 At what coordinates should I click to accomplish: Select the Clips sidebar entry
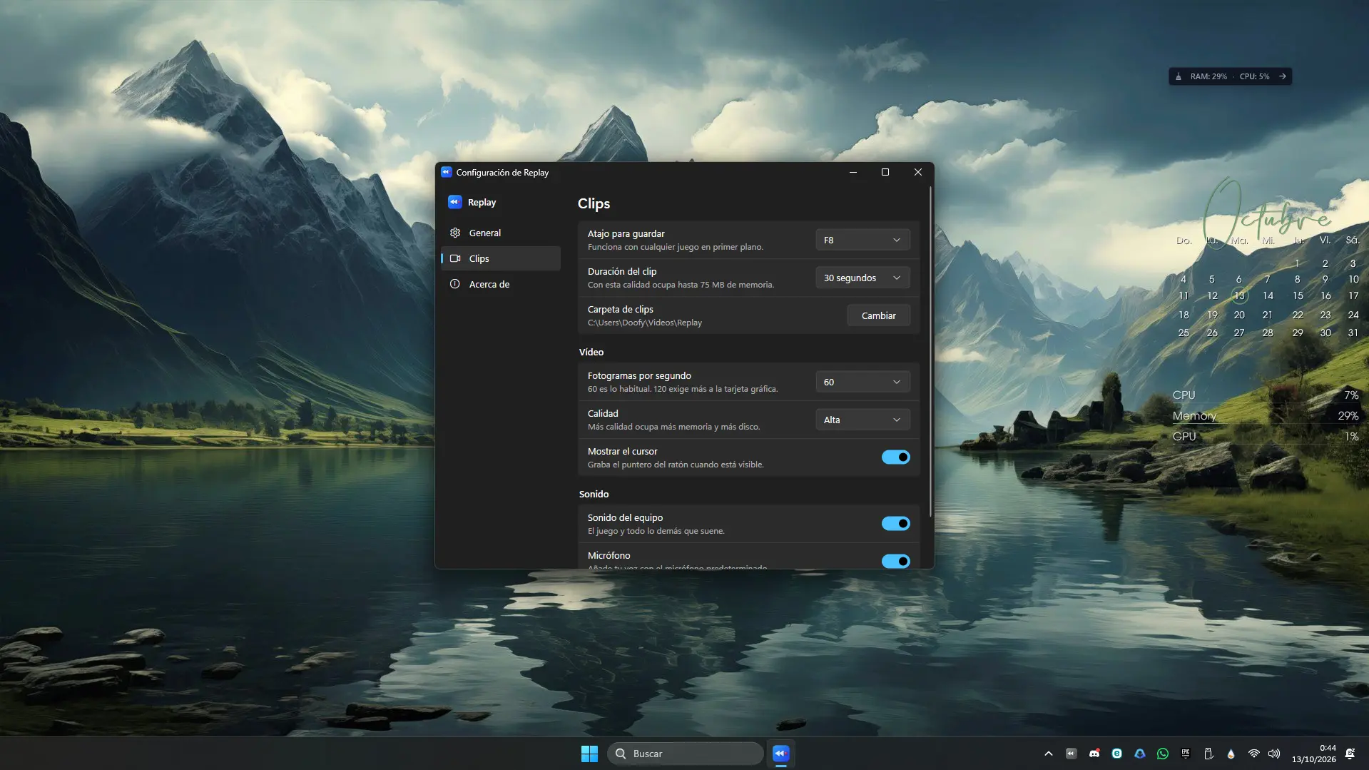500,258
